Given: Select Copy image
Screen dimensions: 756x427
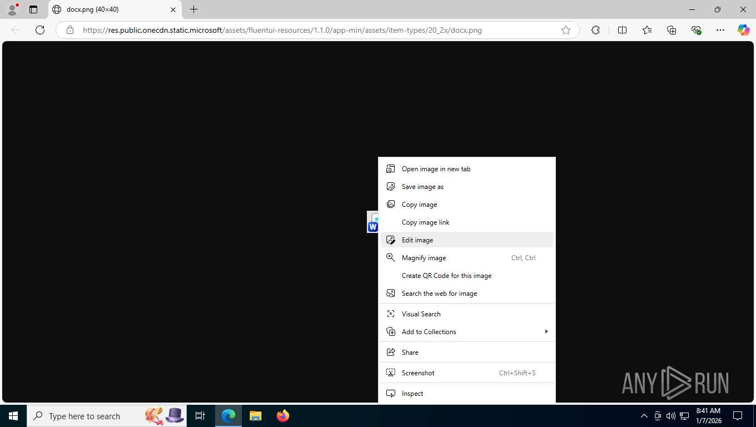Looking at the screenshot, I should click(467, 205).
